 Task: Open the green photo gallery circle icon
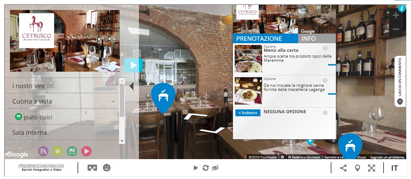tap(72, 151)
